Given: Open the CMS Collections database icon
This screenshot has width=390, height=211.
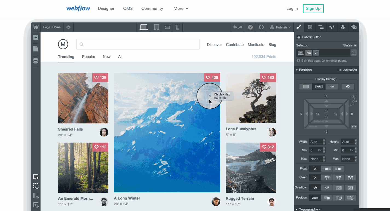Looking at the screenshot, I should 36,61.
